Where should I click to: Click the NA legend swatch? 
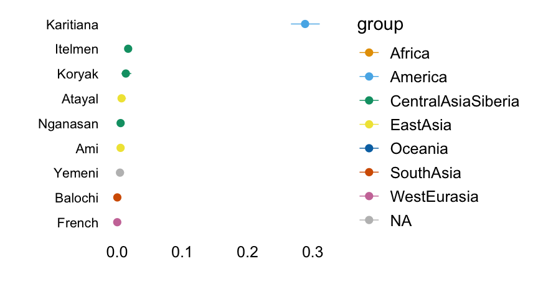click(x=369, y=220)
